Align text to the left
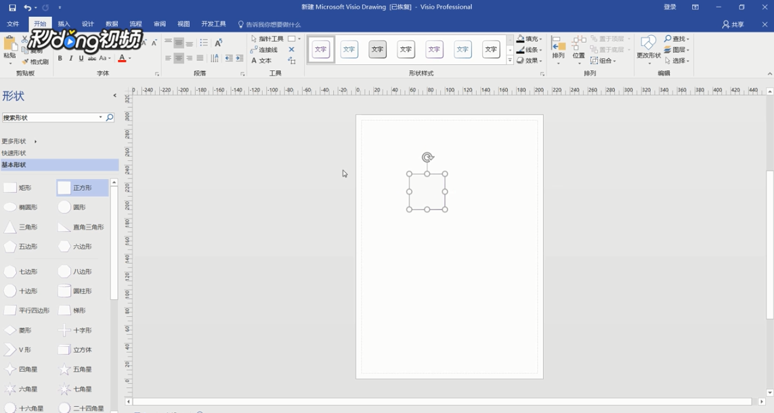This screenshot has width=774, height=413. point(168,58)
